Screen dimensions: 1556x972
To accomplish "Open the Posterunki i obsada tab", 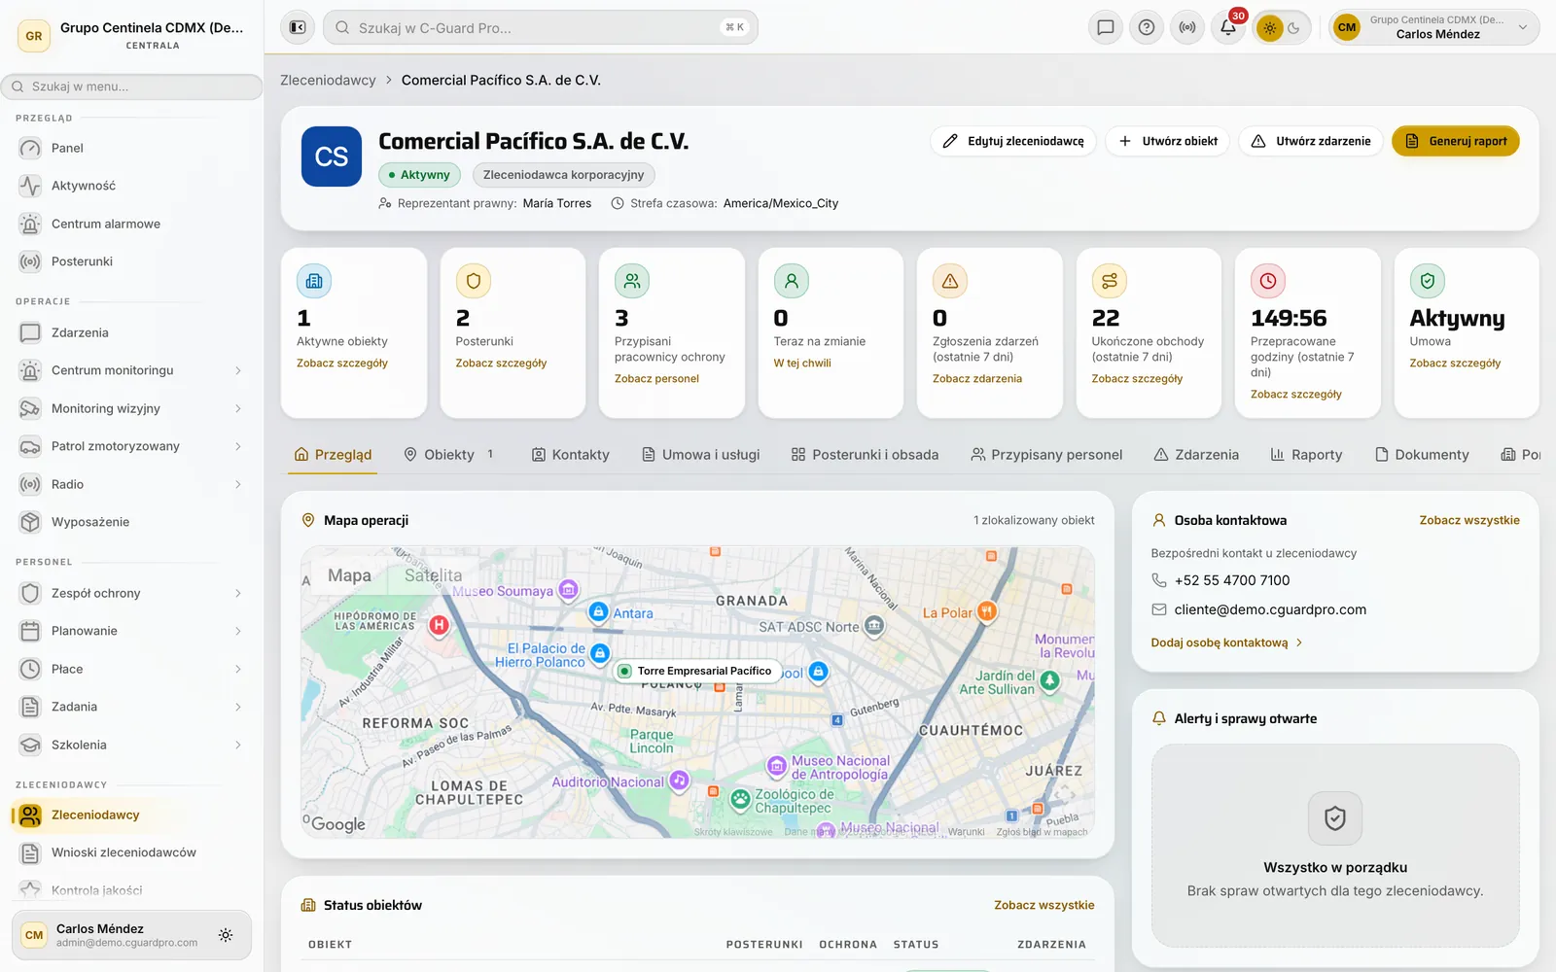I will click(865, 454).
